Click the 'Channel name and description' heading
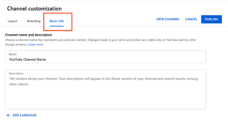Screen dimensions: 228x126 pyautogui.click(x=28, y=35)
